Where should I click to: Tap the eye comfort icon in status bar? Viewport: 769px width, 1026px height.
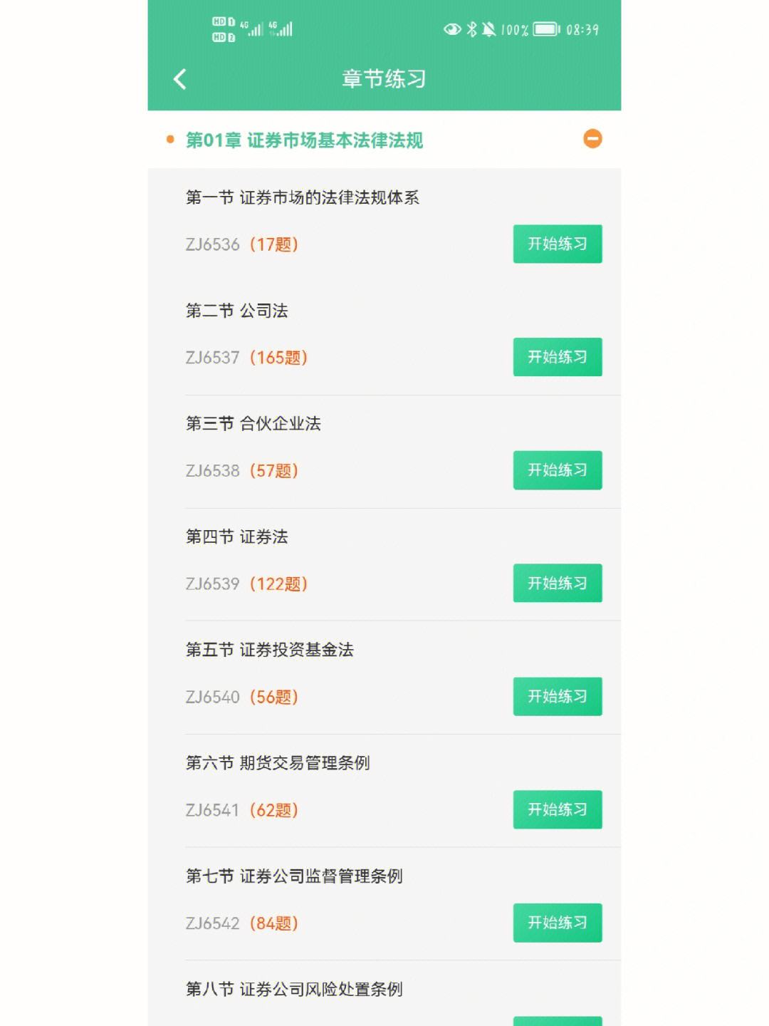tap(452, 29)
